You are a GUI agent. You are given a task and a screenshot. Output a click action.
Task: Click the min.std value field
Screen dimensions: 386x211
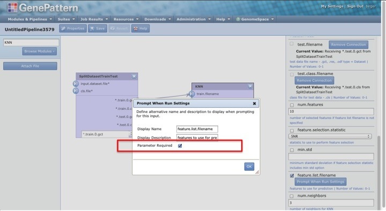point(331,156)
